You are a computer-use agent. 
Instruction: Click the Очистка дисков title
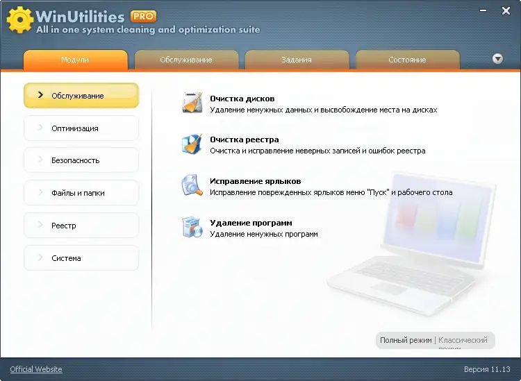tap(242, 99)
